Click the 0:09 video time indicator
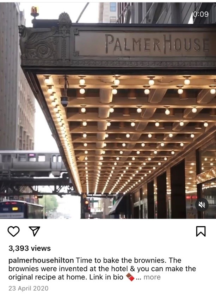 point(200,14)
